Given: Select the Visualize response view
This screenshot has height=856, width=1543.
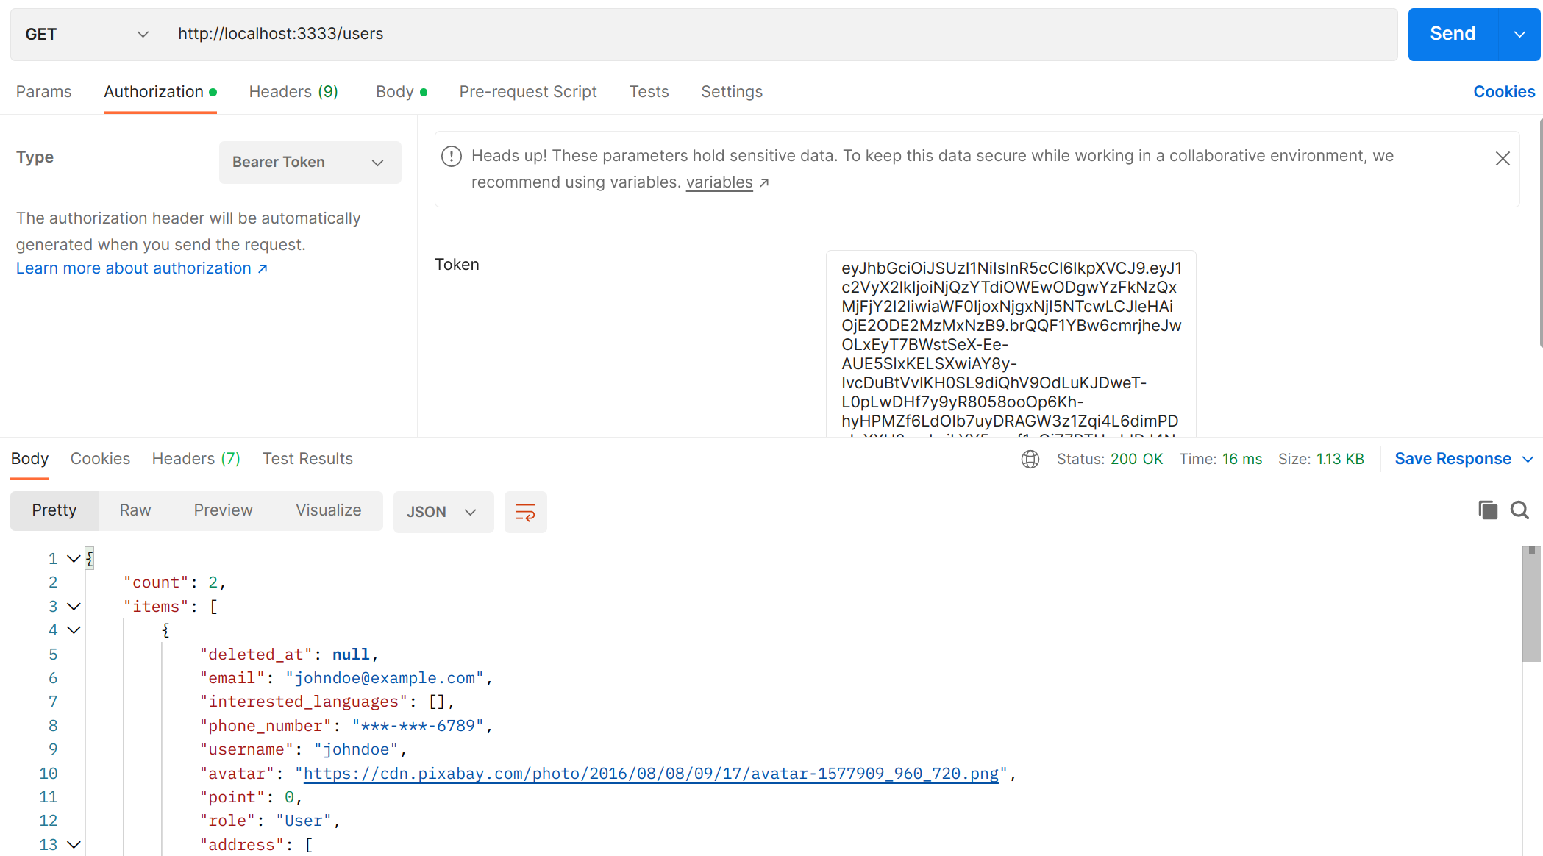Looking at the screenshot, I should pyautogui.click(x=328, y=510).
